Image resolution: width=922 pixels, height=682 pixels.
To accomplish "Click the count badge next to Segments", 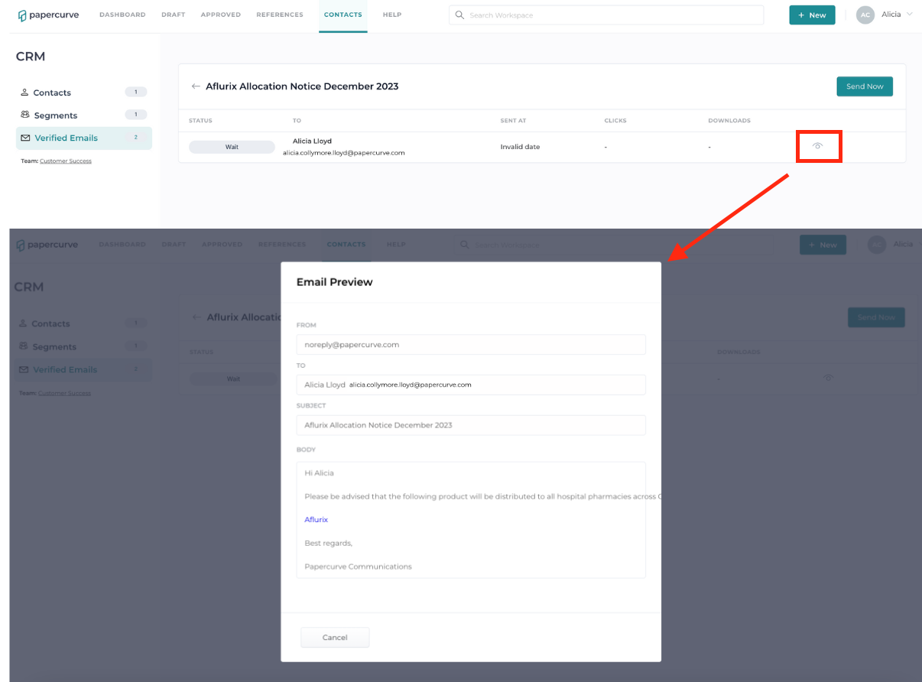I will pyautogui.click(x=136, y=115).
